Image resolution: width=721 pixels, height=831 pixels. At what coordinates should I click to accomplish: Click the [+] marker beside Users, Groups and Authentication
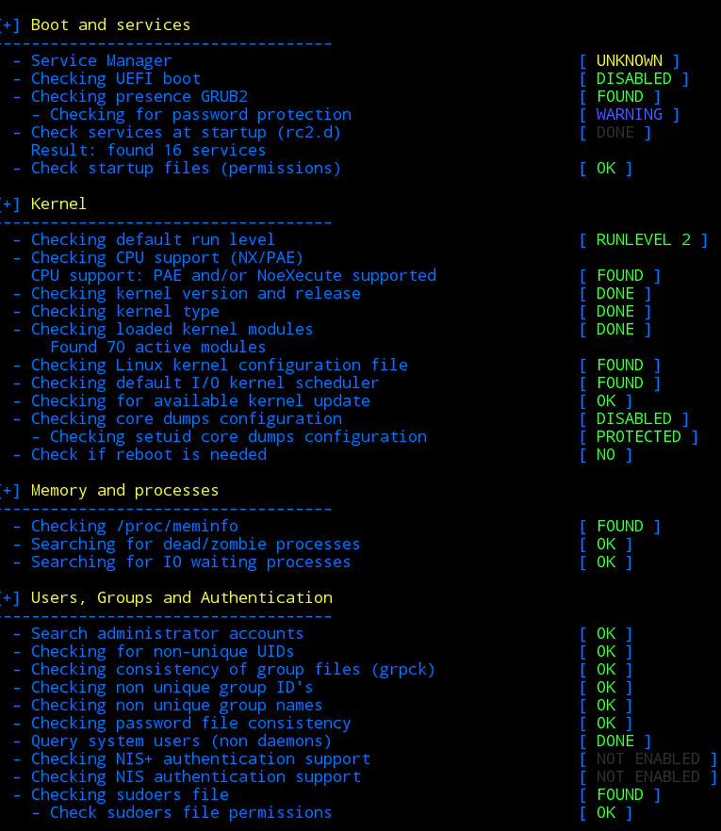point(9,598)
